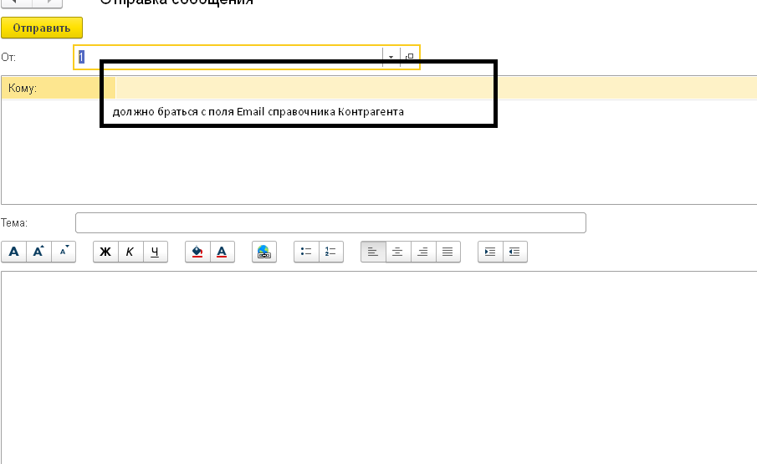Viewport: 757px width, 464px height.
Task: Align text to the left
Action: point(373,252)
